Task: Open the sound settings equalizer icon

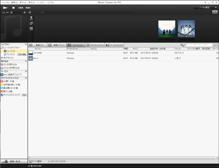Action: tap(215, 12)
